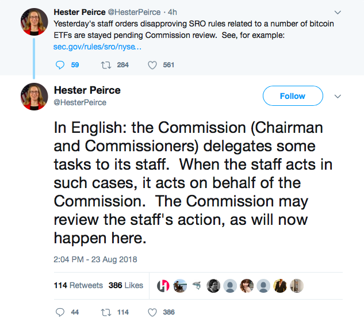Image resolution: width=364 pixels, height=333 pixels.
Task: Retweet the main tweet (114 retweets)
Action: tap(105, 312)
